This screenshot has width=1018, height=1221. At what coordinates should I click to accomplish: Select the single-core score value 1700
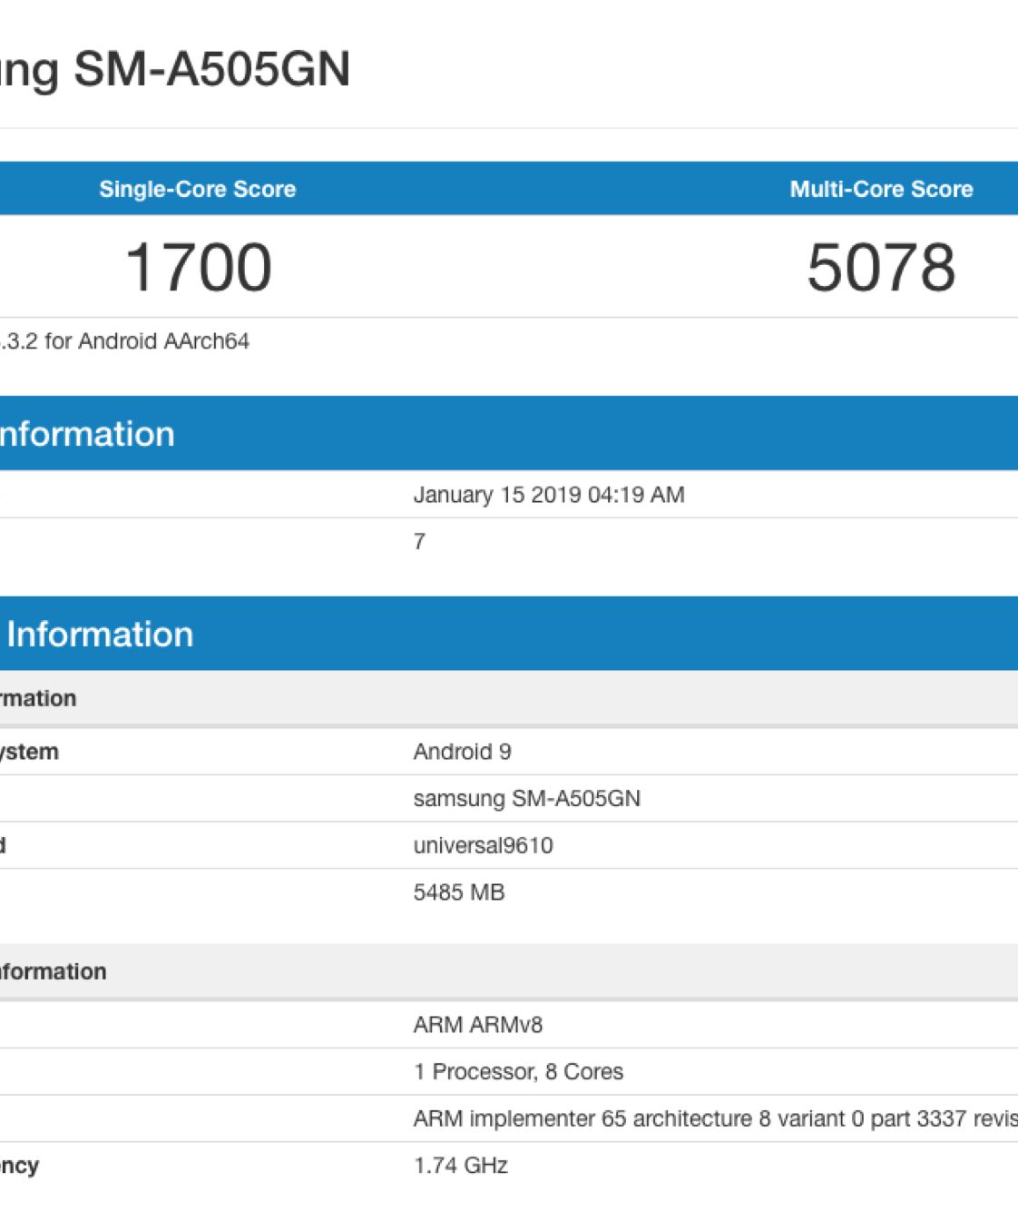click(x=198, y=268)
